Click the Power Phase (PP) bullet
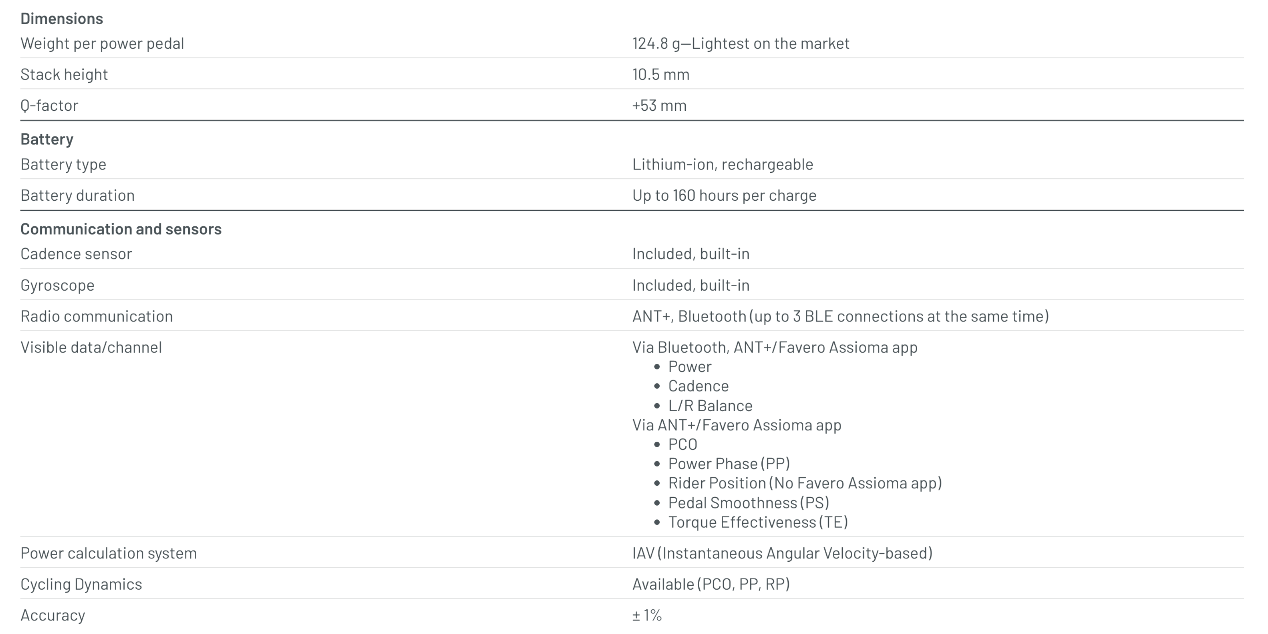This screenshot has height=634, width=1268. click(x=729, y=464)
